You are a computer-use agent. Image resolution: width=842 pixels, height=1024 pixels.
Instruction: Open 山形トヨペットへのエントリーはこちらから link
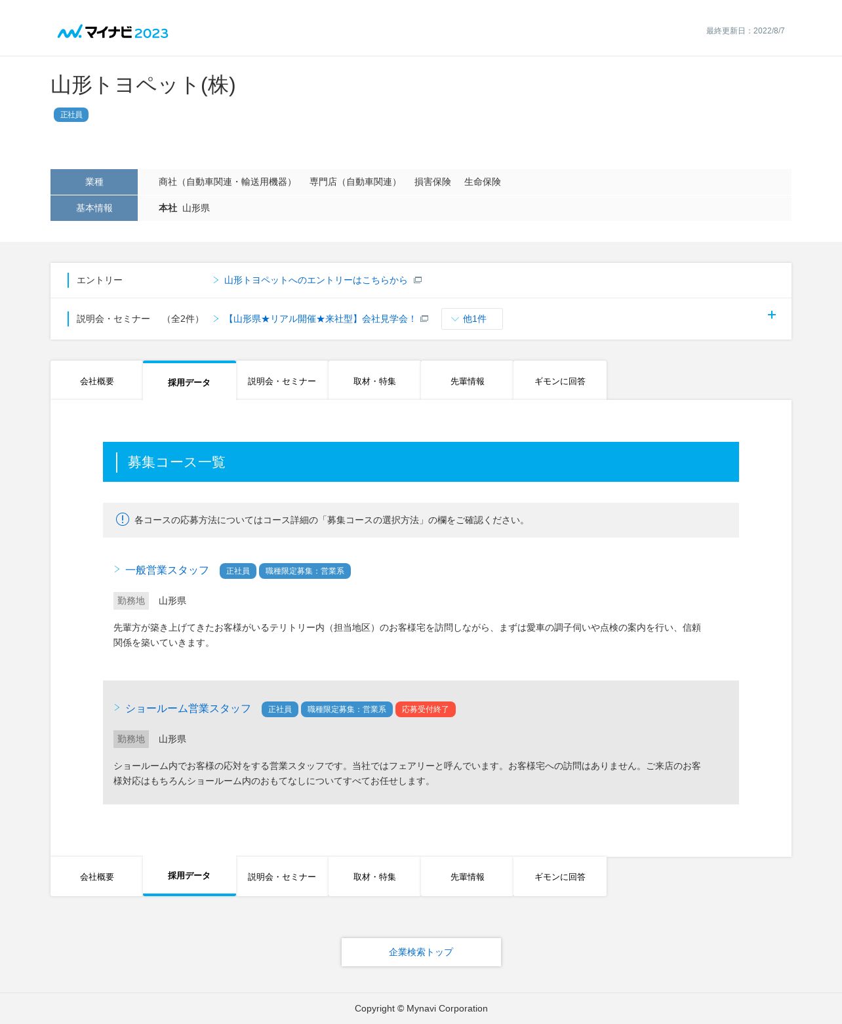coord(315,280)
